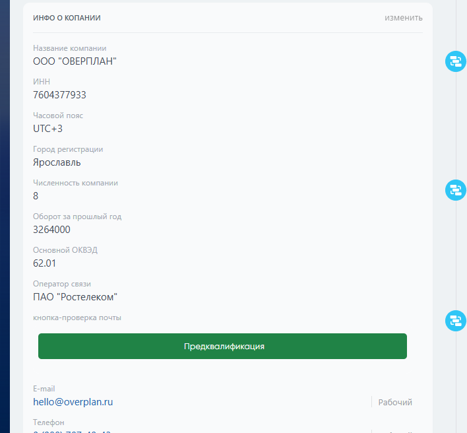This screenshot has width=467, height=433.
Task: Click the turnover value 3264000
Action: [x=51, y=230]
